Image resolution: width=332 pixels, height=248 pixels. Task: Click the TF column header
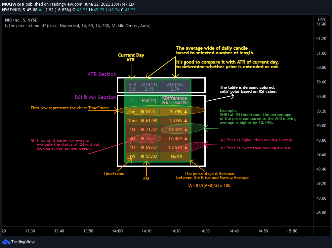coord(132,100)
